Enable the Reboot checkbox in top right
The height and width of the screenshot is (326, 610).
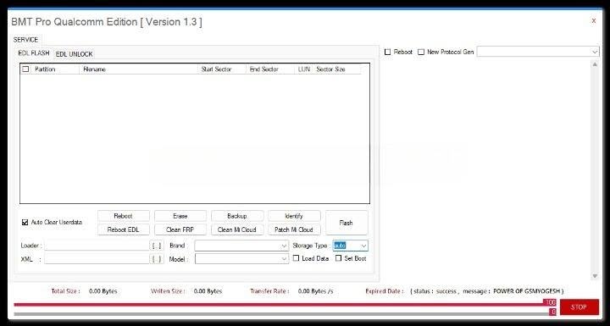(387, 52)
